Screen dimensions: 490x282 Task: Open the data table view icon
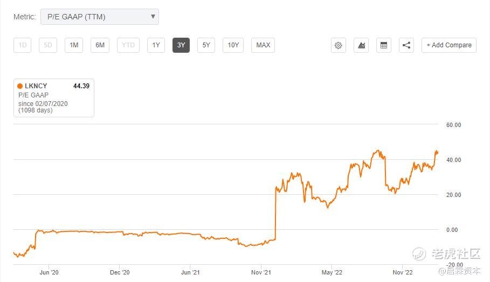tap(384, 45)
